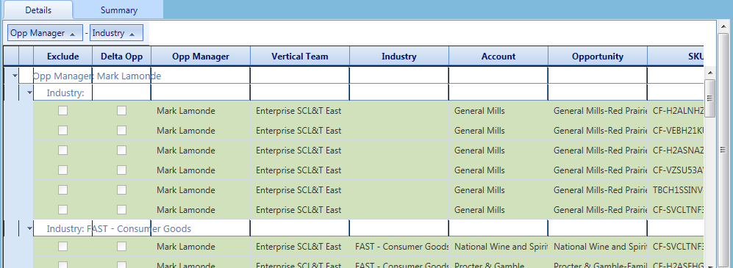Click the grid's inner vertical scrollbar thumb

(709, 98)
